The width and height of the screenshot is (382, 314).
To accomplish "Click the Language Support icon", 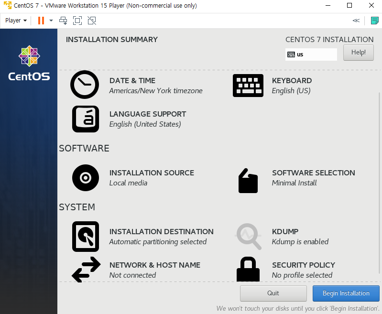I will [x=86, y=119].
